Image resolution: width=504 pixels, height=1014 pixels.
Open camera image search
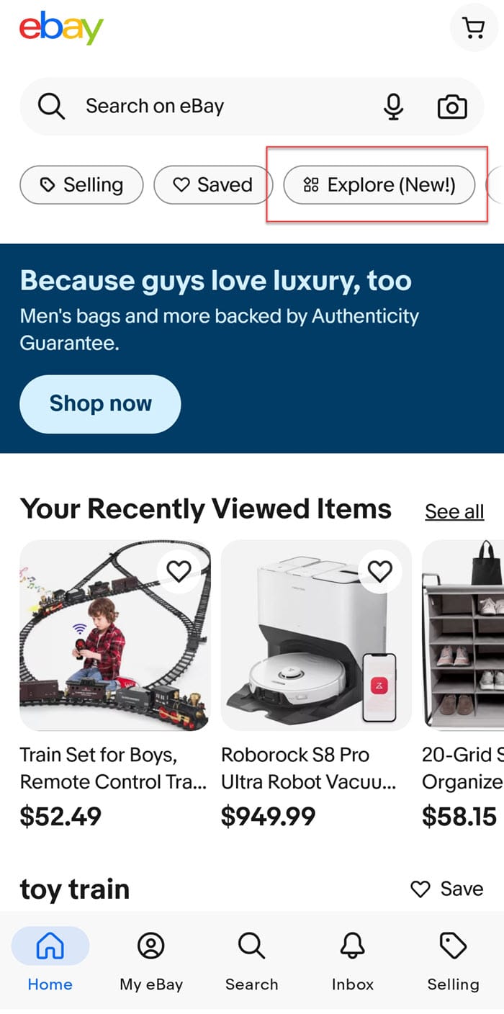click(x=452, y=107)
